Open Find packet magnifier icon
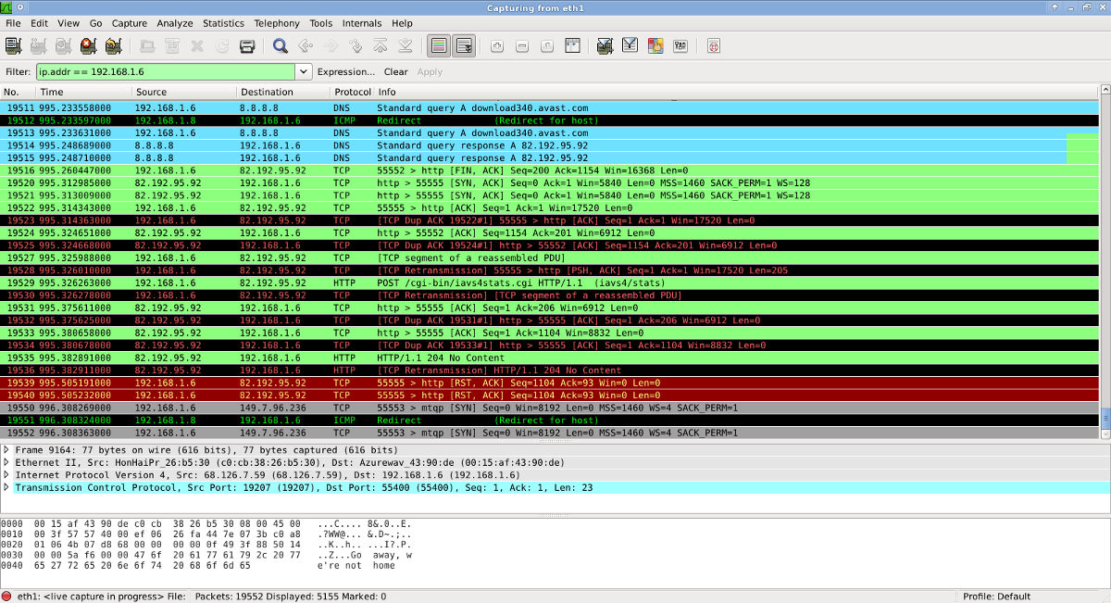 [281, 45]
